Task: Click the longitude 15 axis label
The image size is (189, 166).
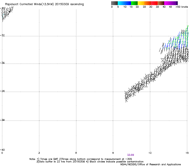Action: click(x=187, y=153)
